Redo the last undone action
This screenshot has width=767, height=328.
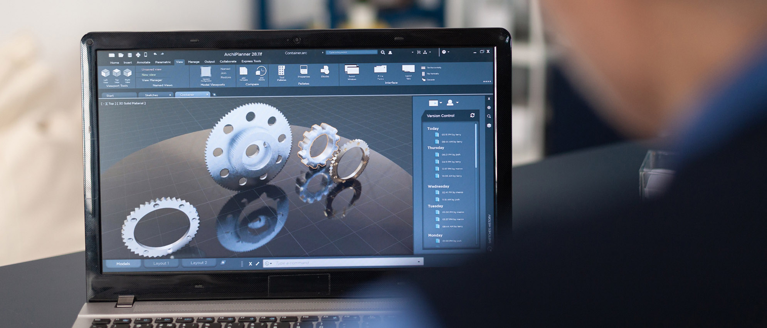(x=162, y=54)
